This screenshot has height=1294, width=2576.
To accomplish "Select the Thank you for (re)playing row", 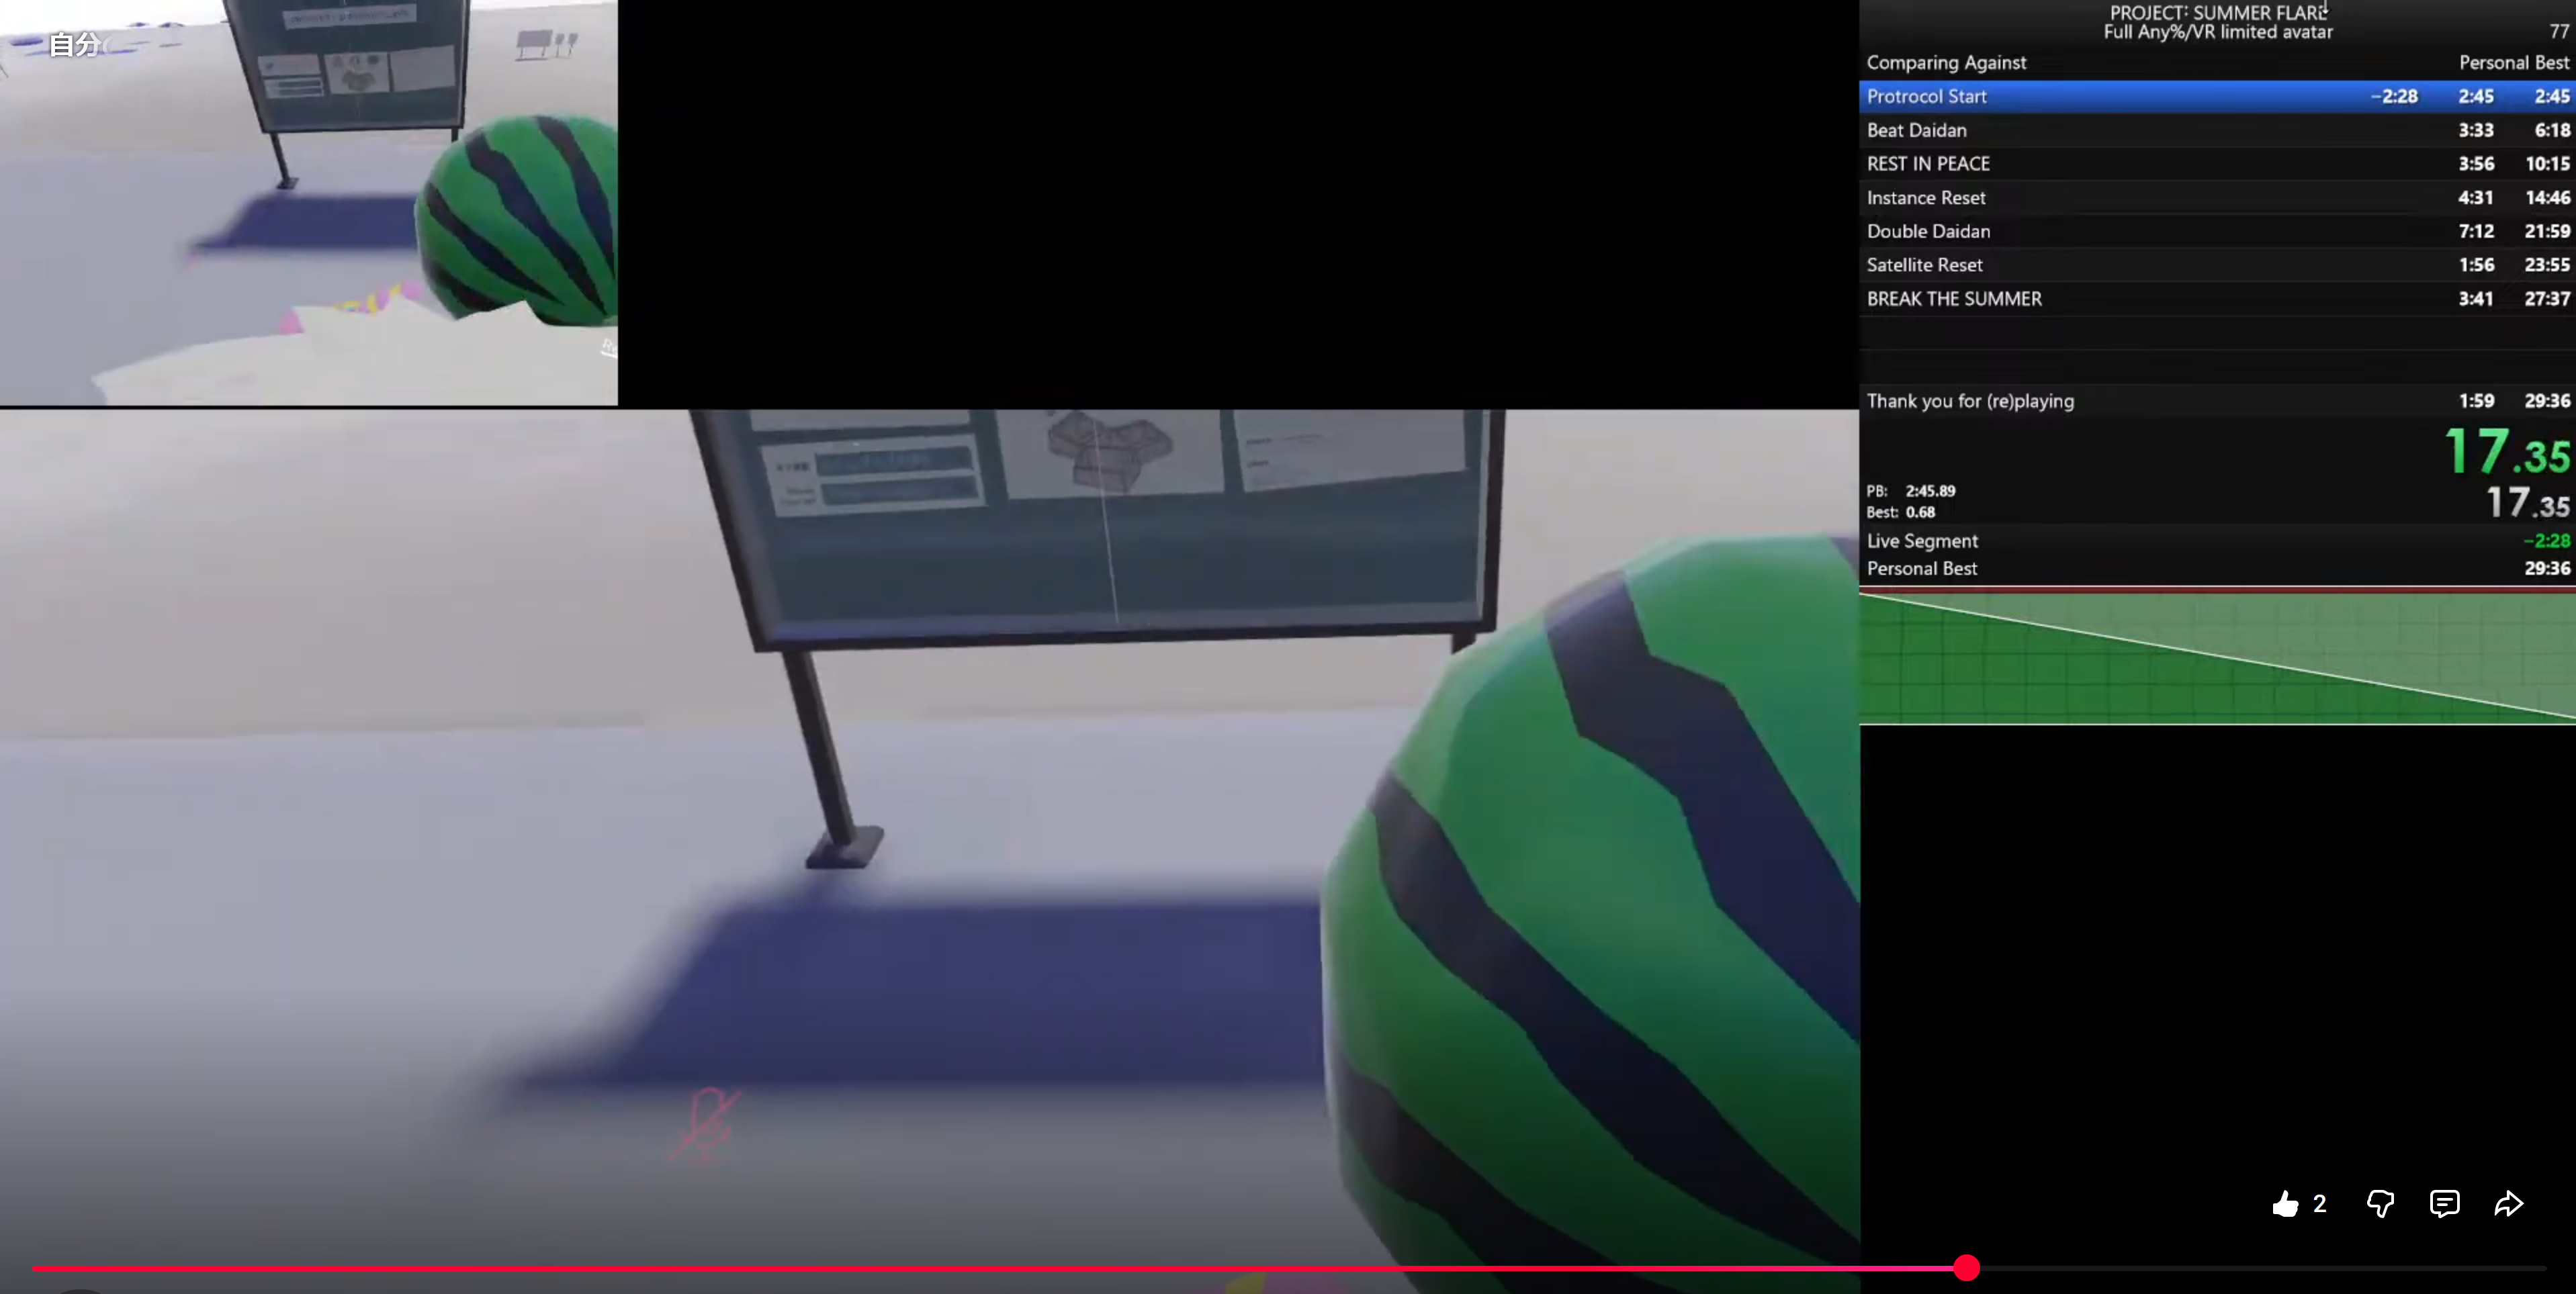I will point(2216,401).
